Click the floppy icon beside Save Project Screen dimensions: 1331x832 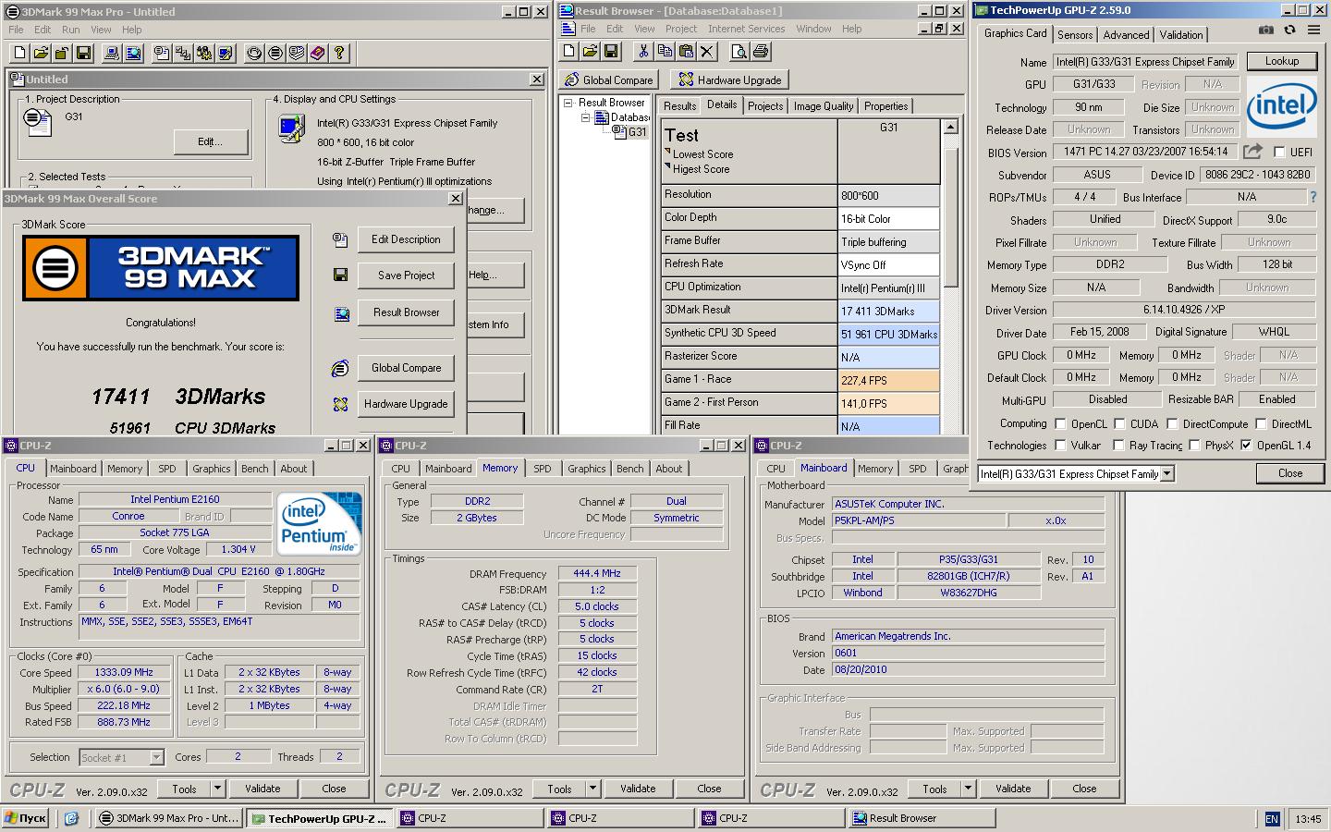(340, 275)
